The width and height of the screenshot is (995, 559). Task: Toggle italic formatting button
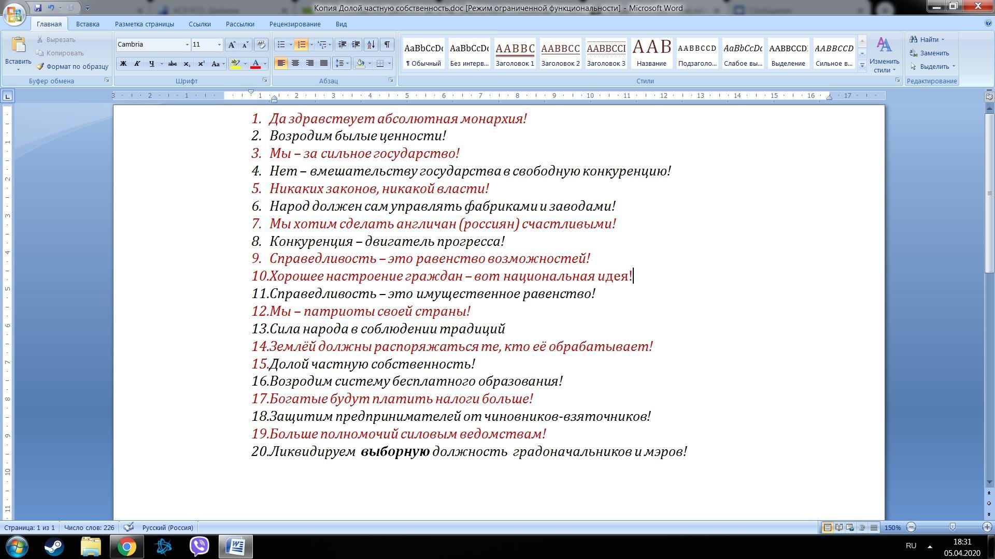pos(137,64)
